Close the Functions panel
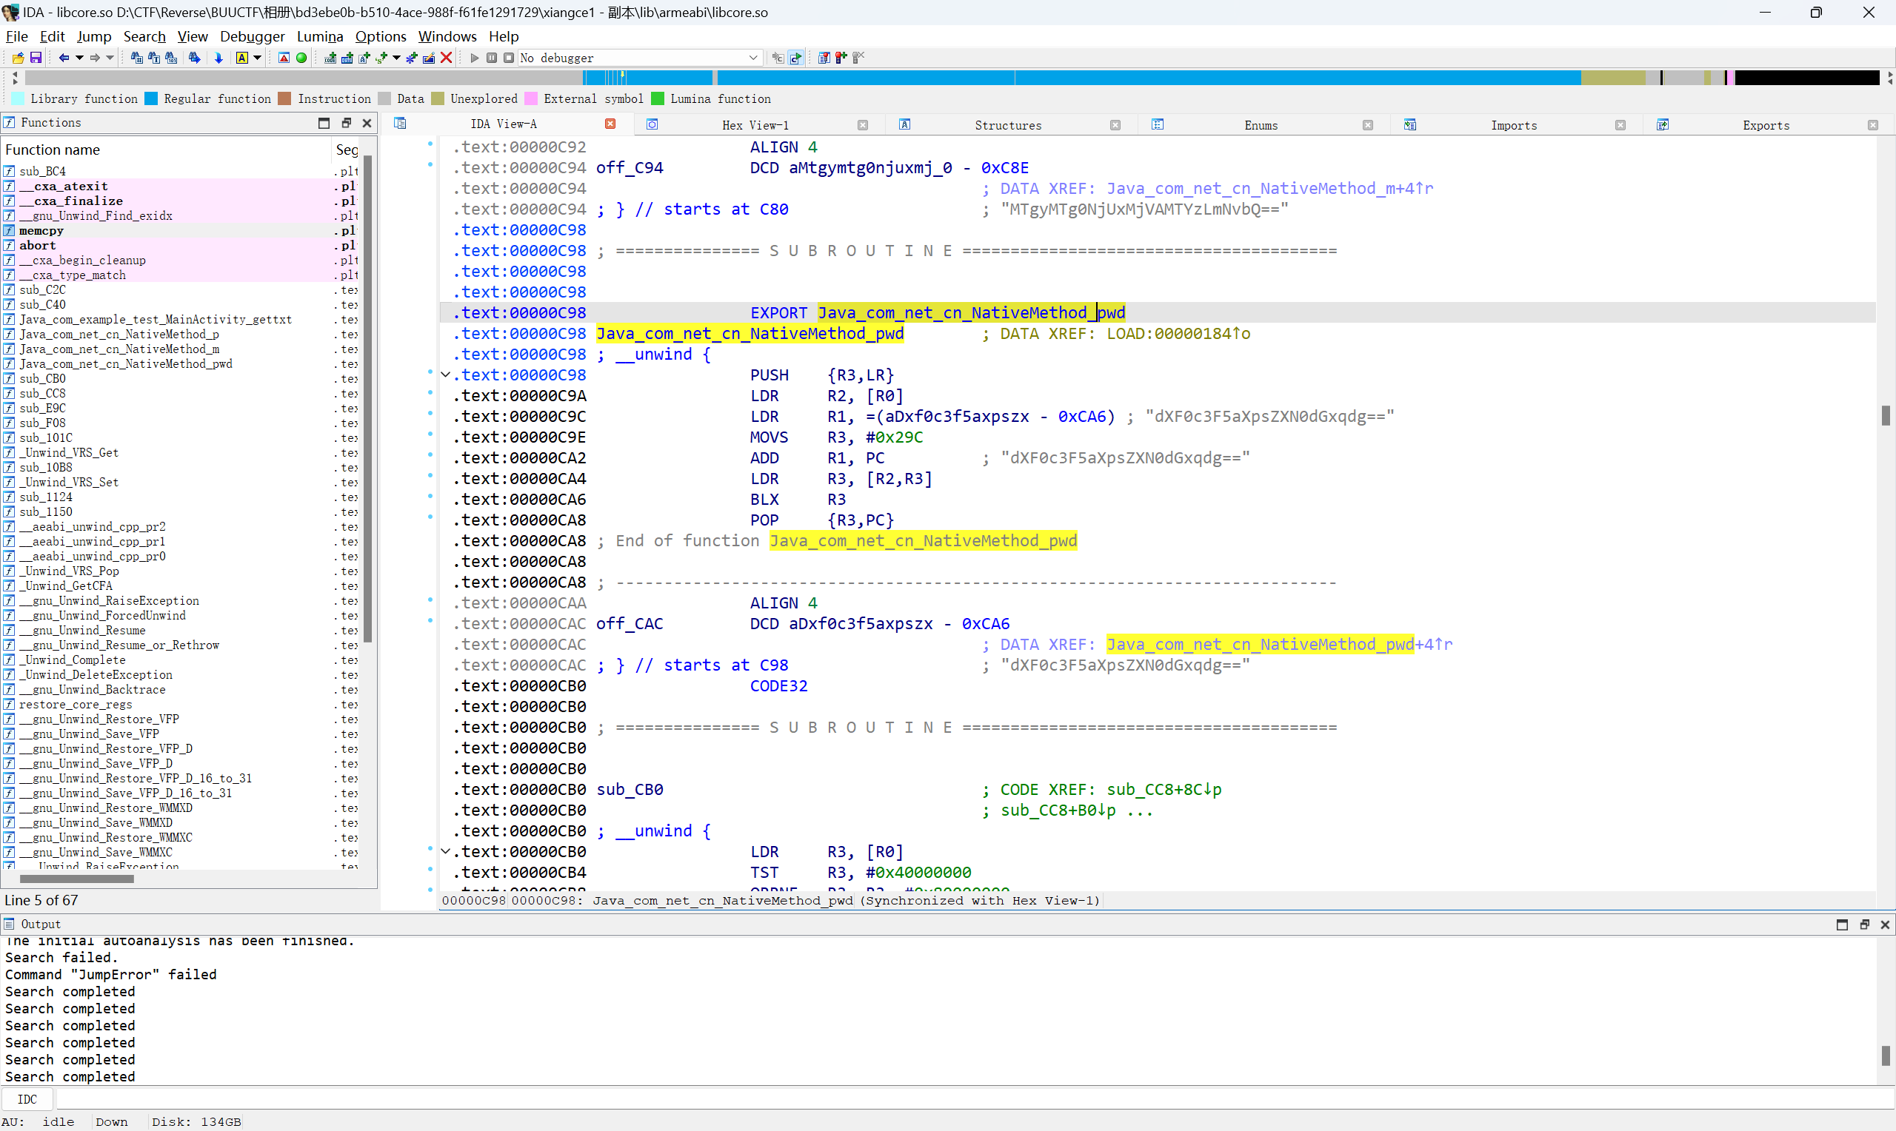Screen dimensions: 1896x1131 pos(367,123)
